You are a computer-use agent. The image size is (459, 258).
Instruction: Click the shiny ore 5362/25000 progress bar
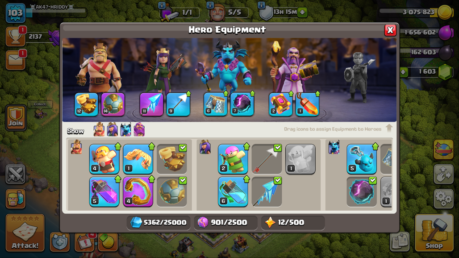pyautogui.click(x=159, y=223)
